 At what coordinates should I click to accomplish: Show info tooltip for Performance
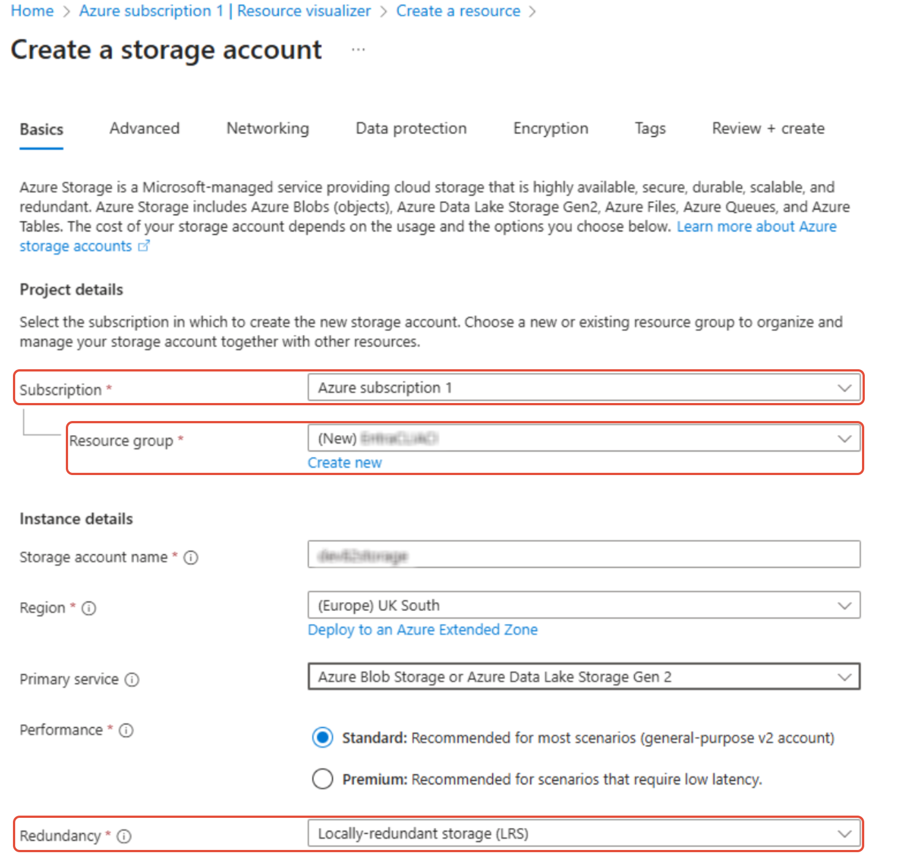coord(126,731)
